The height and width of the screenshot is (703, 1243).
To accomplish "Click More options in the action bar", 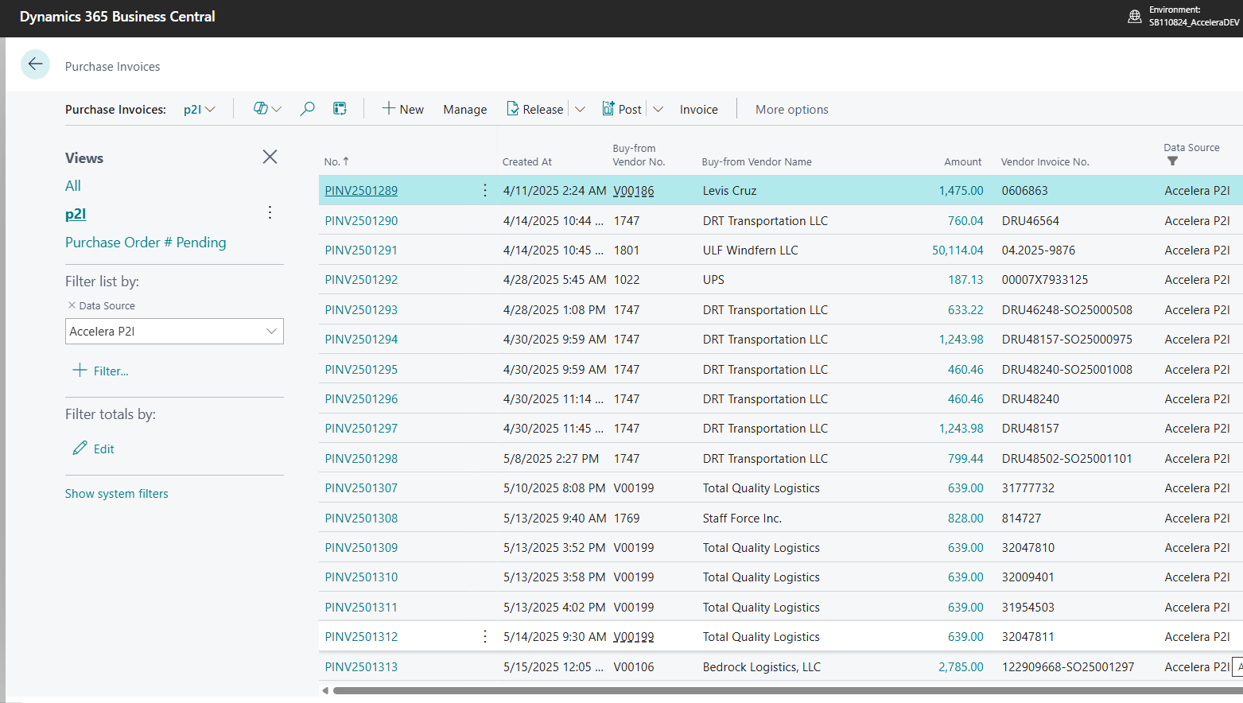I will pyautogui.click(x=791, y=110).
